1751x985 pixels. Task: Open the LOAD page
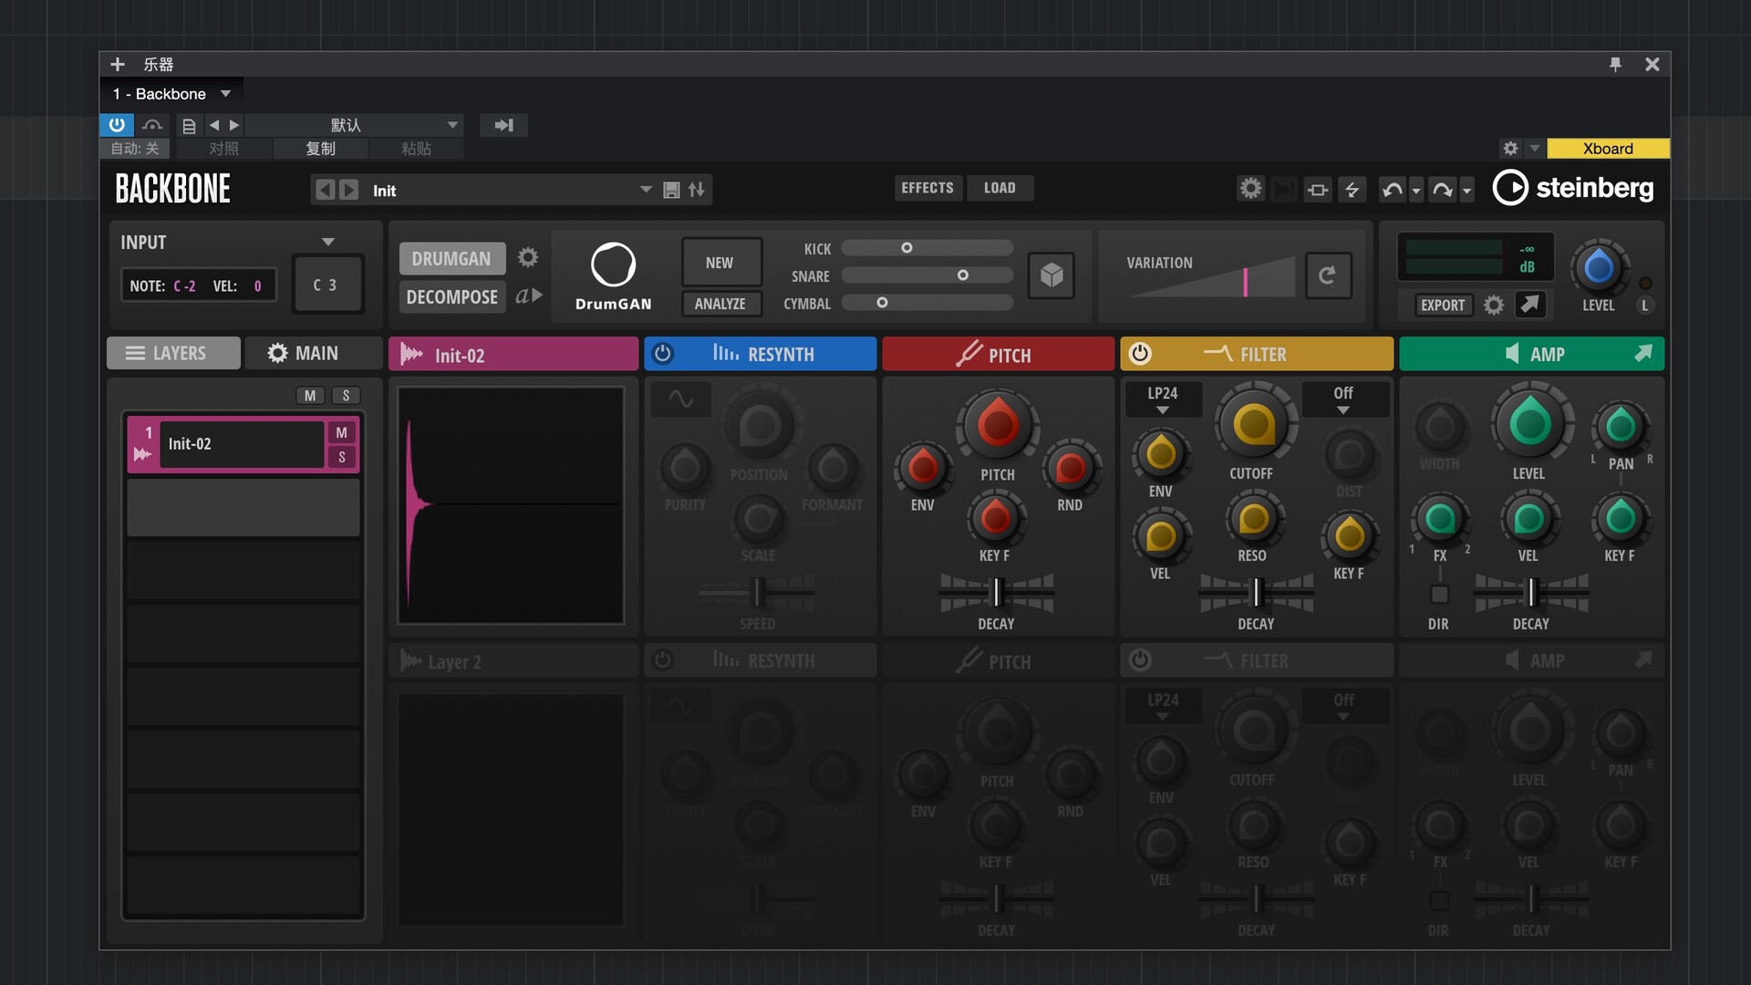tap(1000, 188)
